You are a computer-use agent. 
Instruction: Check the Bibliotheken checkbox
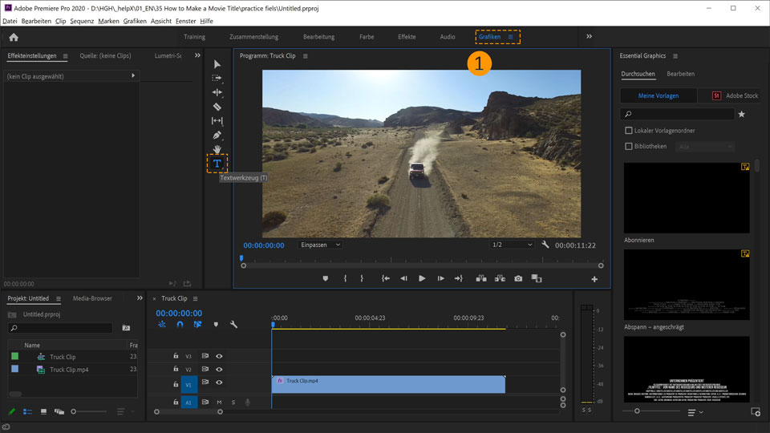click(629, 147)
